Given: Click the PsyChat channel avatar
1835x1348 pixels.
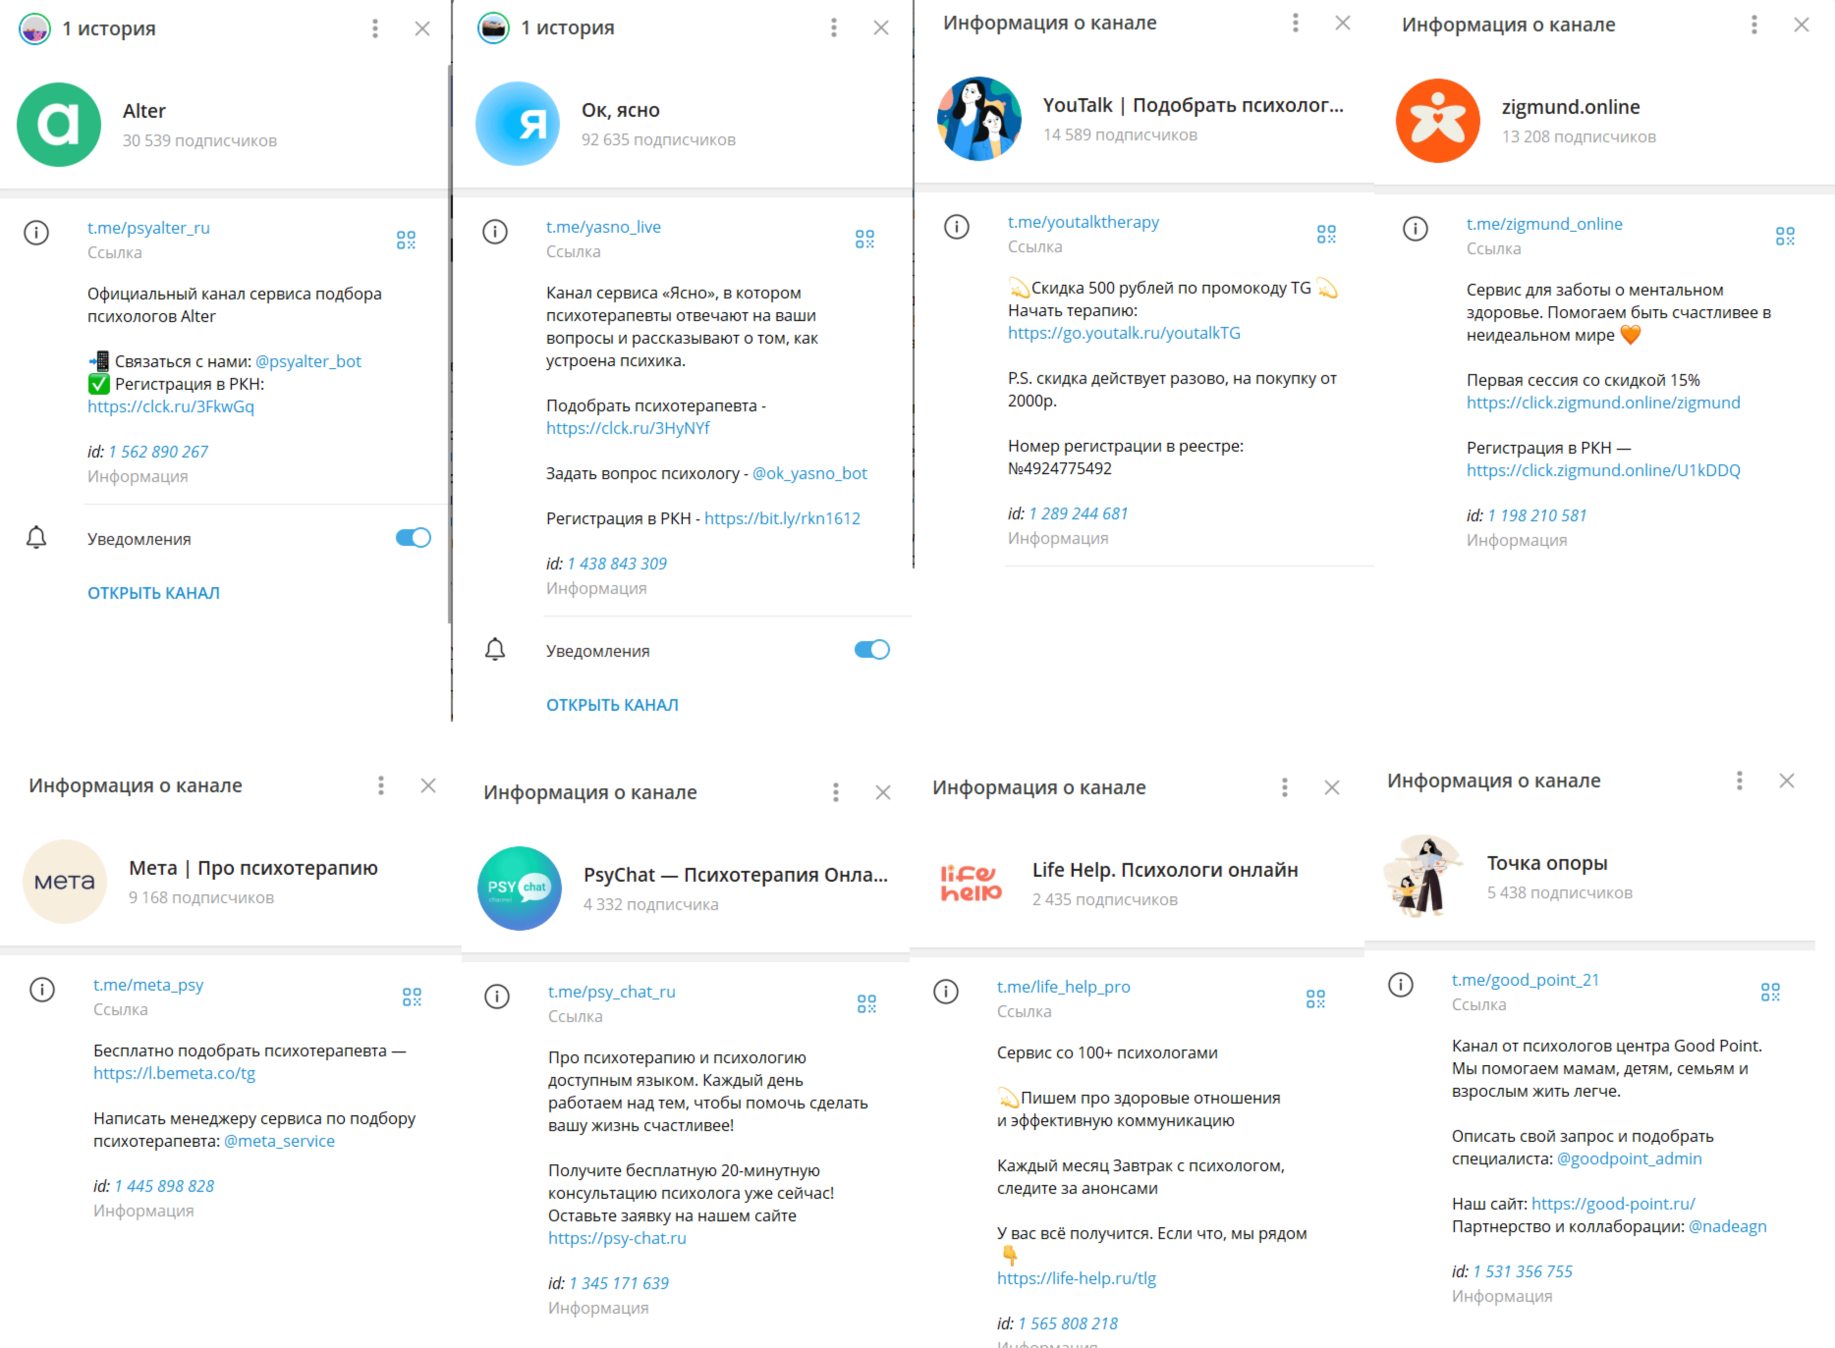Looking at the screenshot, I should [x=519, y=888].
